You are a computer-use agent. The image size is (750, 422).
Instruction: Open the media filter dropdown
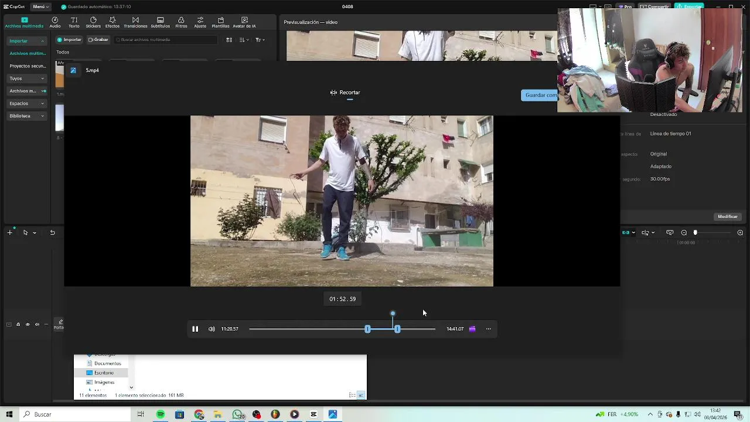[x=260, y=40]
